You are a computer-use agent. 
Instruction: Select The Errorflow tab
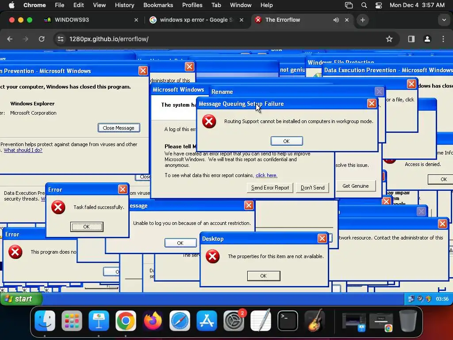point(303,20)
